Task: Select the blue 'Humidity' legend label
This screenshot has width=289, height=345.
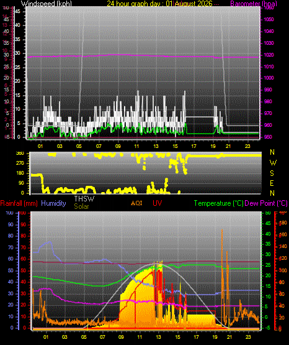Action: [x=53, y=203]
